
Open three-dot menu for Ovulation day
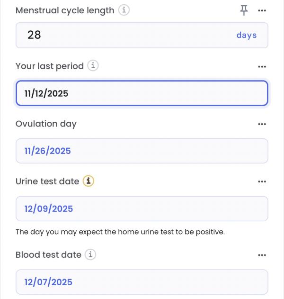coord(262,124)
